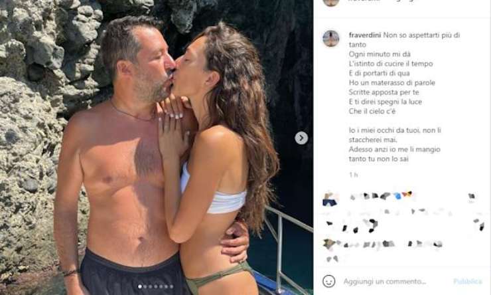The width and height of the screenshot is (491, 295).
Task: Click the Pubblica button
Action: pos(468,282)
